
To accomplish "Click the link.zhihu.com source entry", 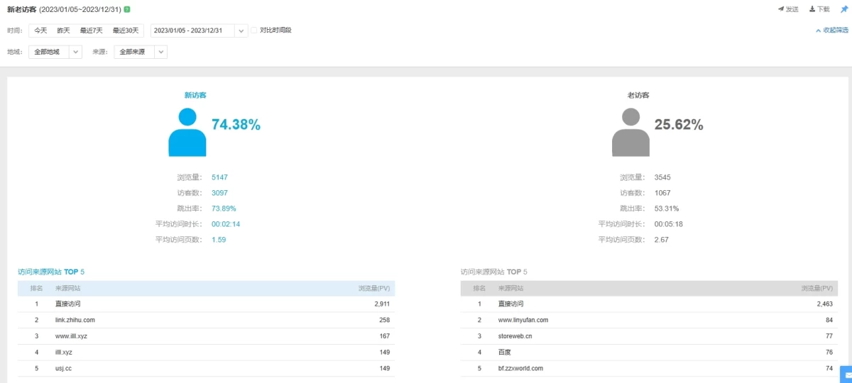I will click(x=75, y=320).
